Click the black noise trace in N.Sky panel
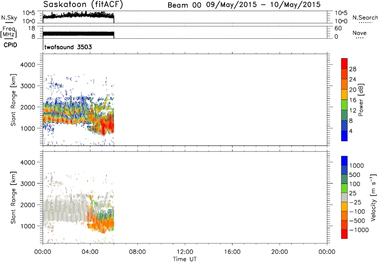Viewport: 378px width, 262px height. 78,16
